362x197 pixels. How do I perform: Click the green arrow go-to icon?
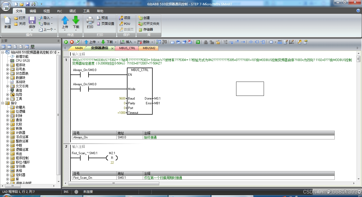(x=198, y=42)
